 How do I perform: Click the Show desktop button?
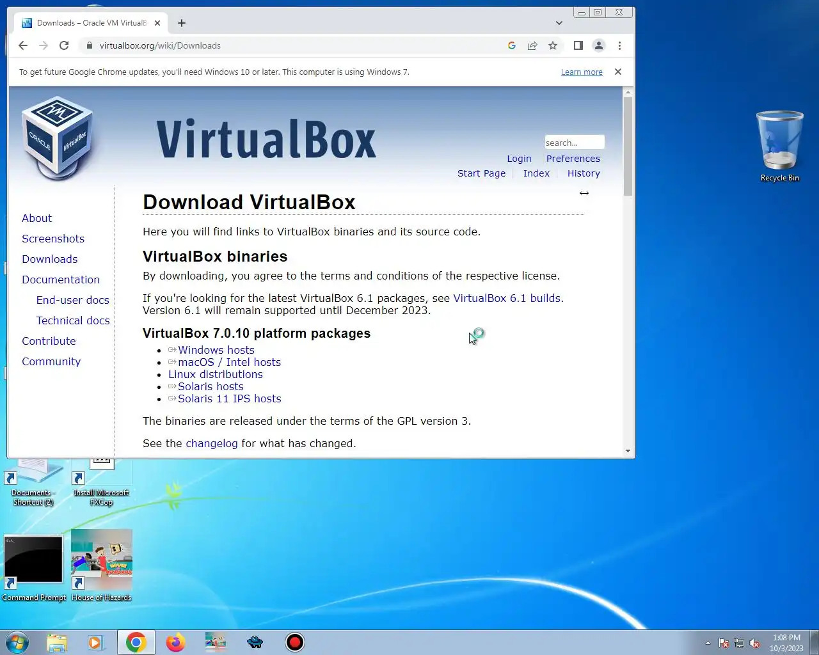point(814,642)
